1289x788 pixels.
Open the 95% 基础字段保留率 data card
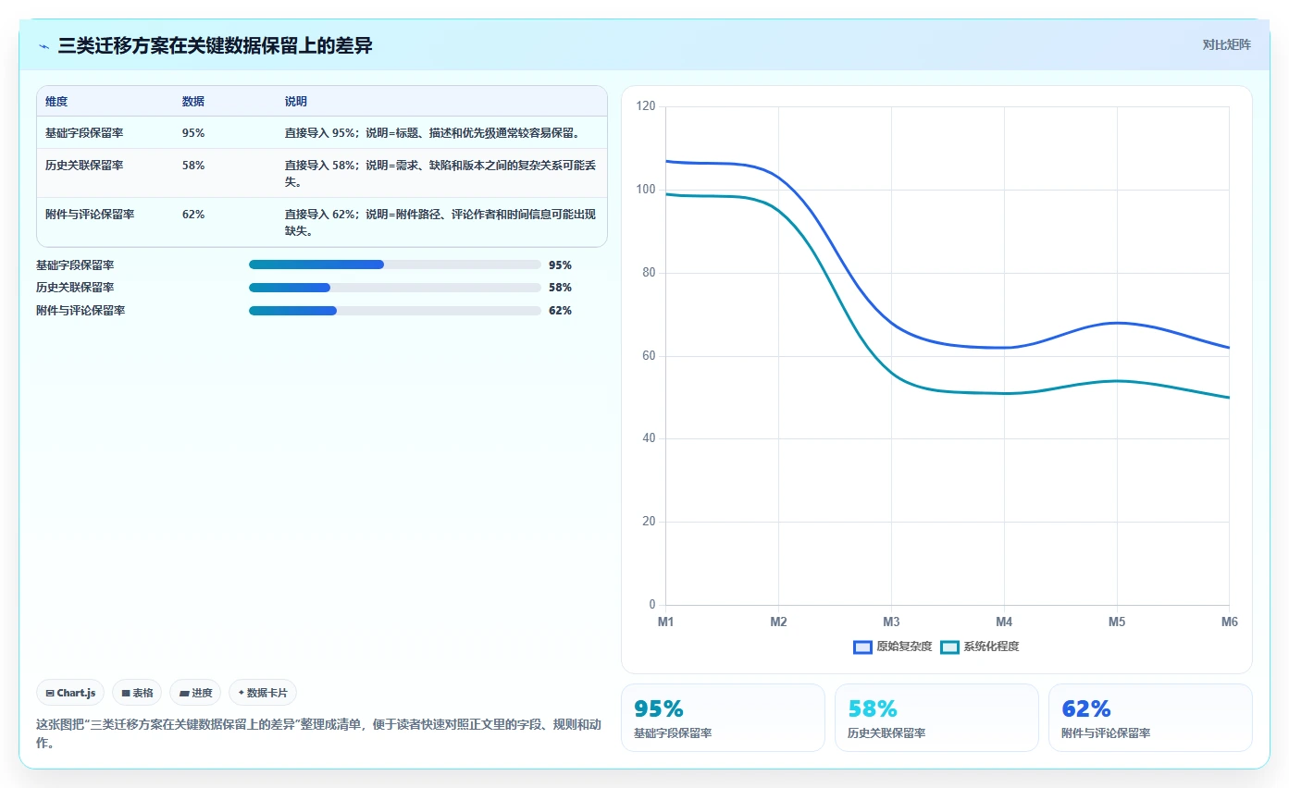[723, 718]
